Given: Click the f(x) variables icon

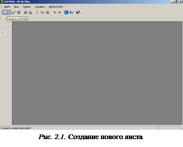Looking at the screenshot, I should (x=71, y=13).
